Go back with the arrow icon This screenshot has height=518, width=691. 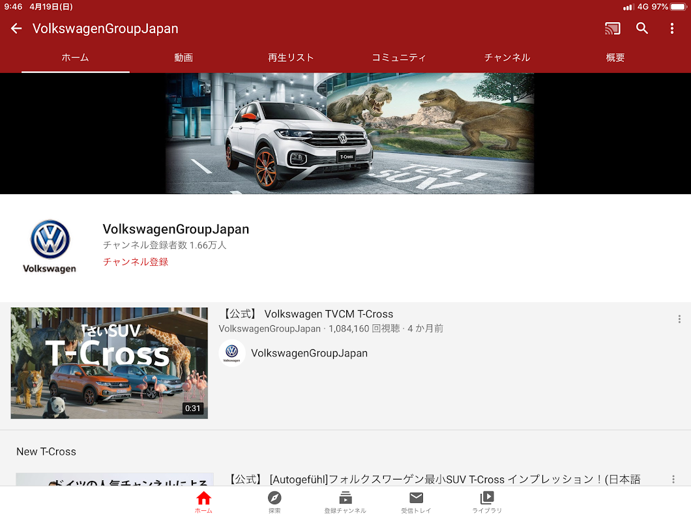tap(16, 29)
